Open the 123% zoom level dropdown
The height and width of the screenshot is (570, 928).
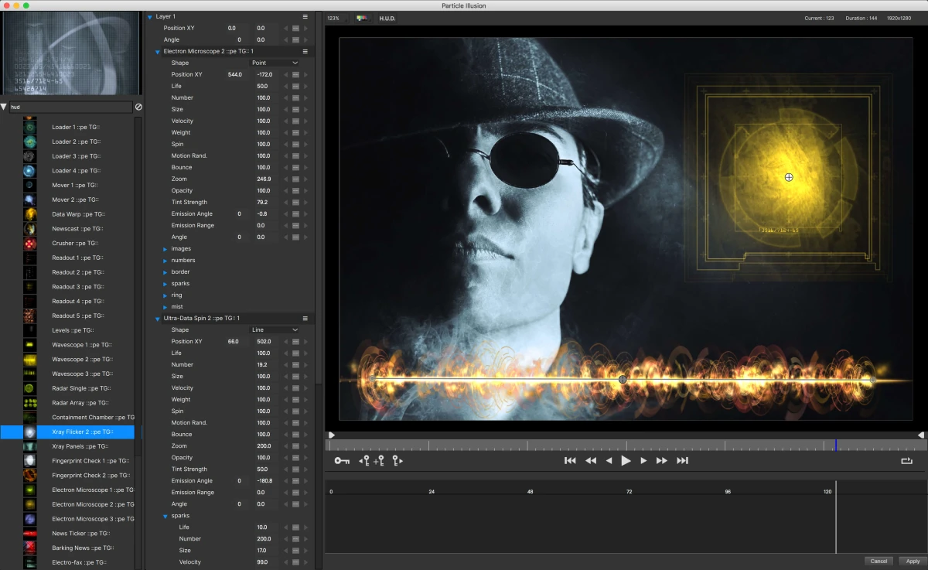336,18
